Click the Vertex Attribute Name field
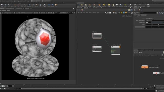The width and height of the screenshot is (164, 92). tap(155, 20)
